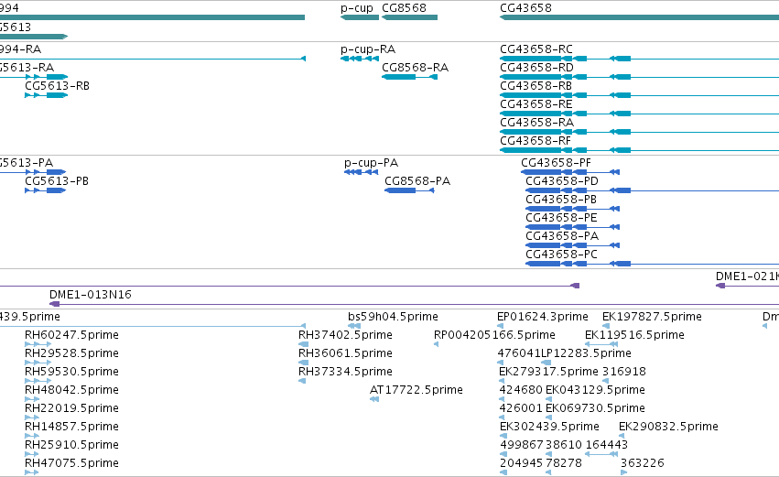Screen dimensions: 779x477
Task: Select EST label 204945
Action: [x=521, y=463]
